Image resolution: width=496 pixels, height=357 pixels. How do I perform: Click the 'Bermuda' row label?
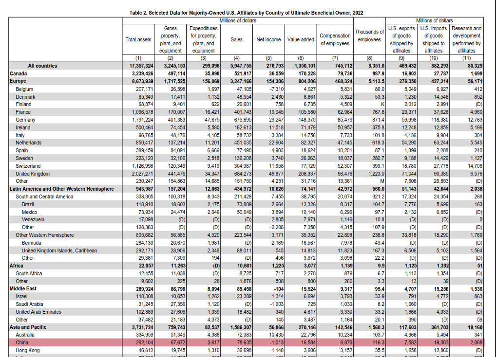31,243
